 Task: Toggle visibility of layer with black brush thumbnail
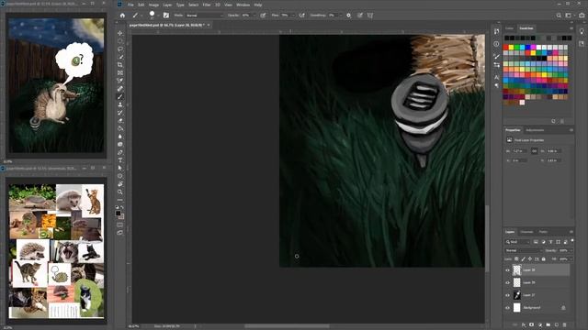(x=508, y=295)
